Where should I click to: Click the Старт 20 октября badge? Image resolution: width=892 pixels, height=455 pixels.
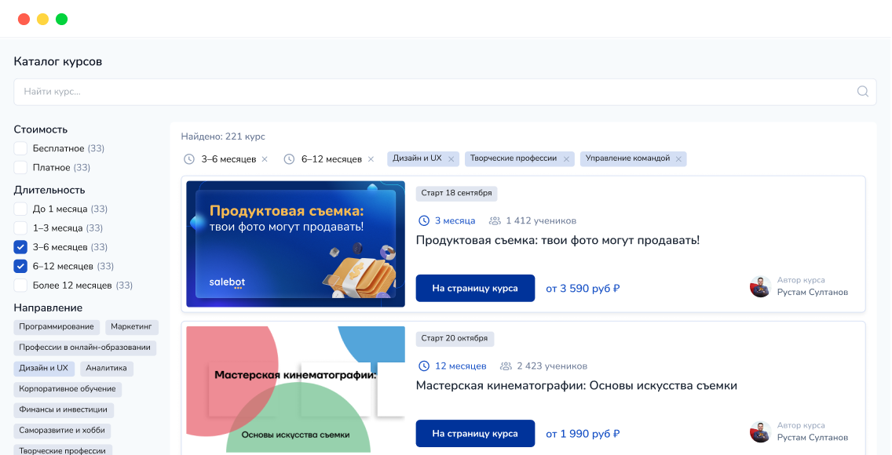[455, 339]
